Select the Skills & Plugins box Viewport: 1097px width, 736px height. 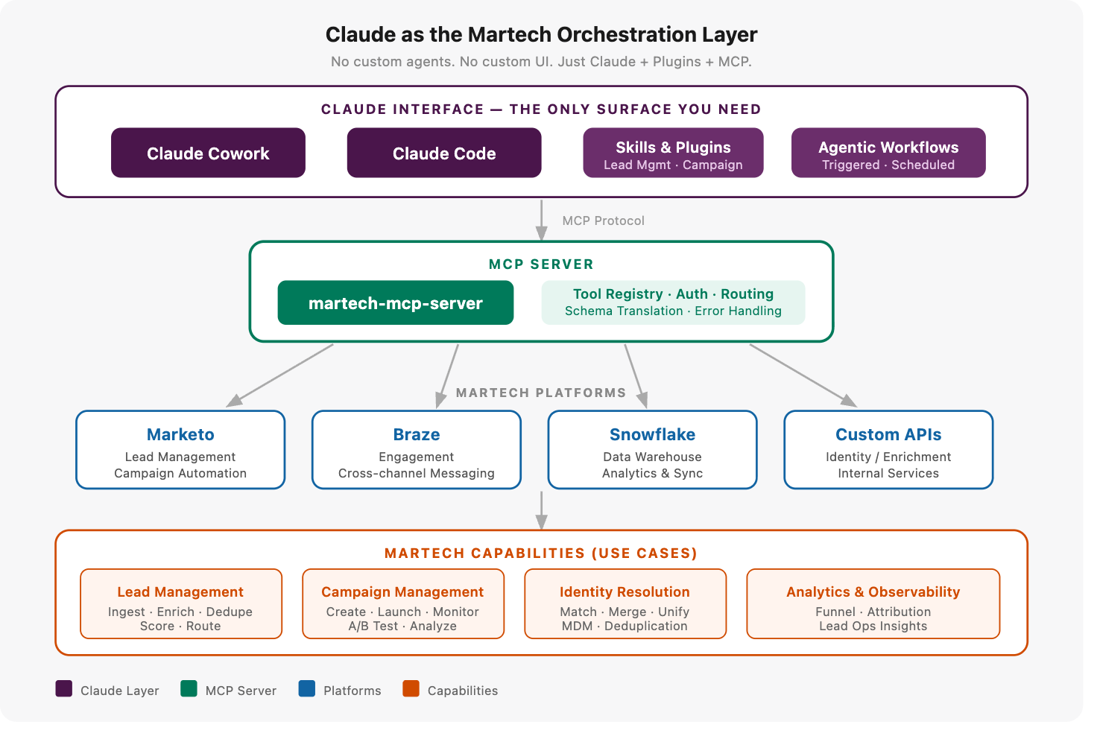tap(673, 153)
